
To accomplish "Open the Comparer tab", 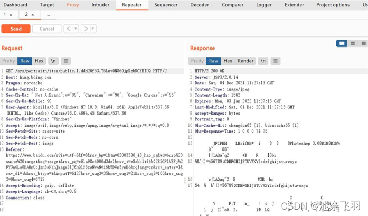I will pyautogui.click(x=233, y=5).
